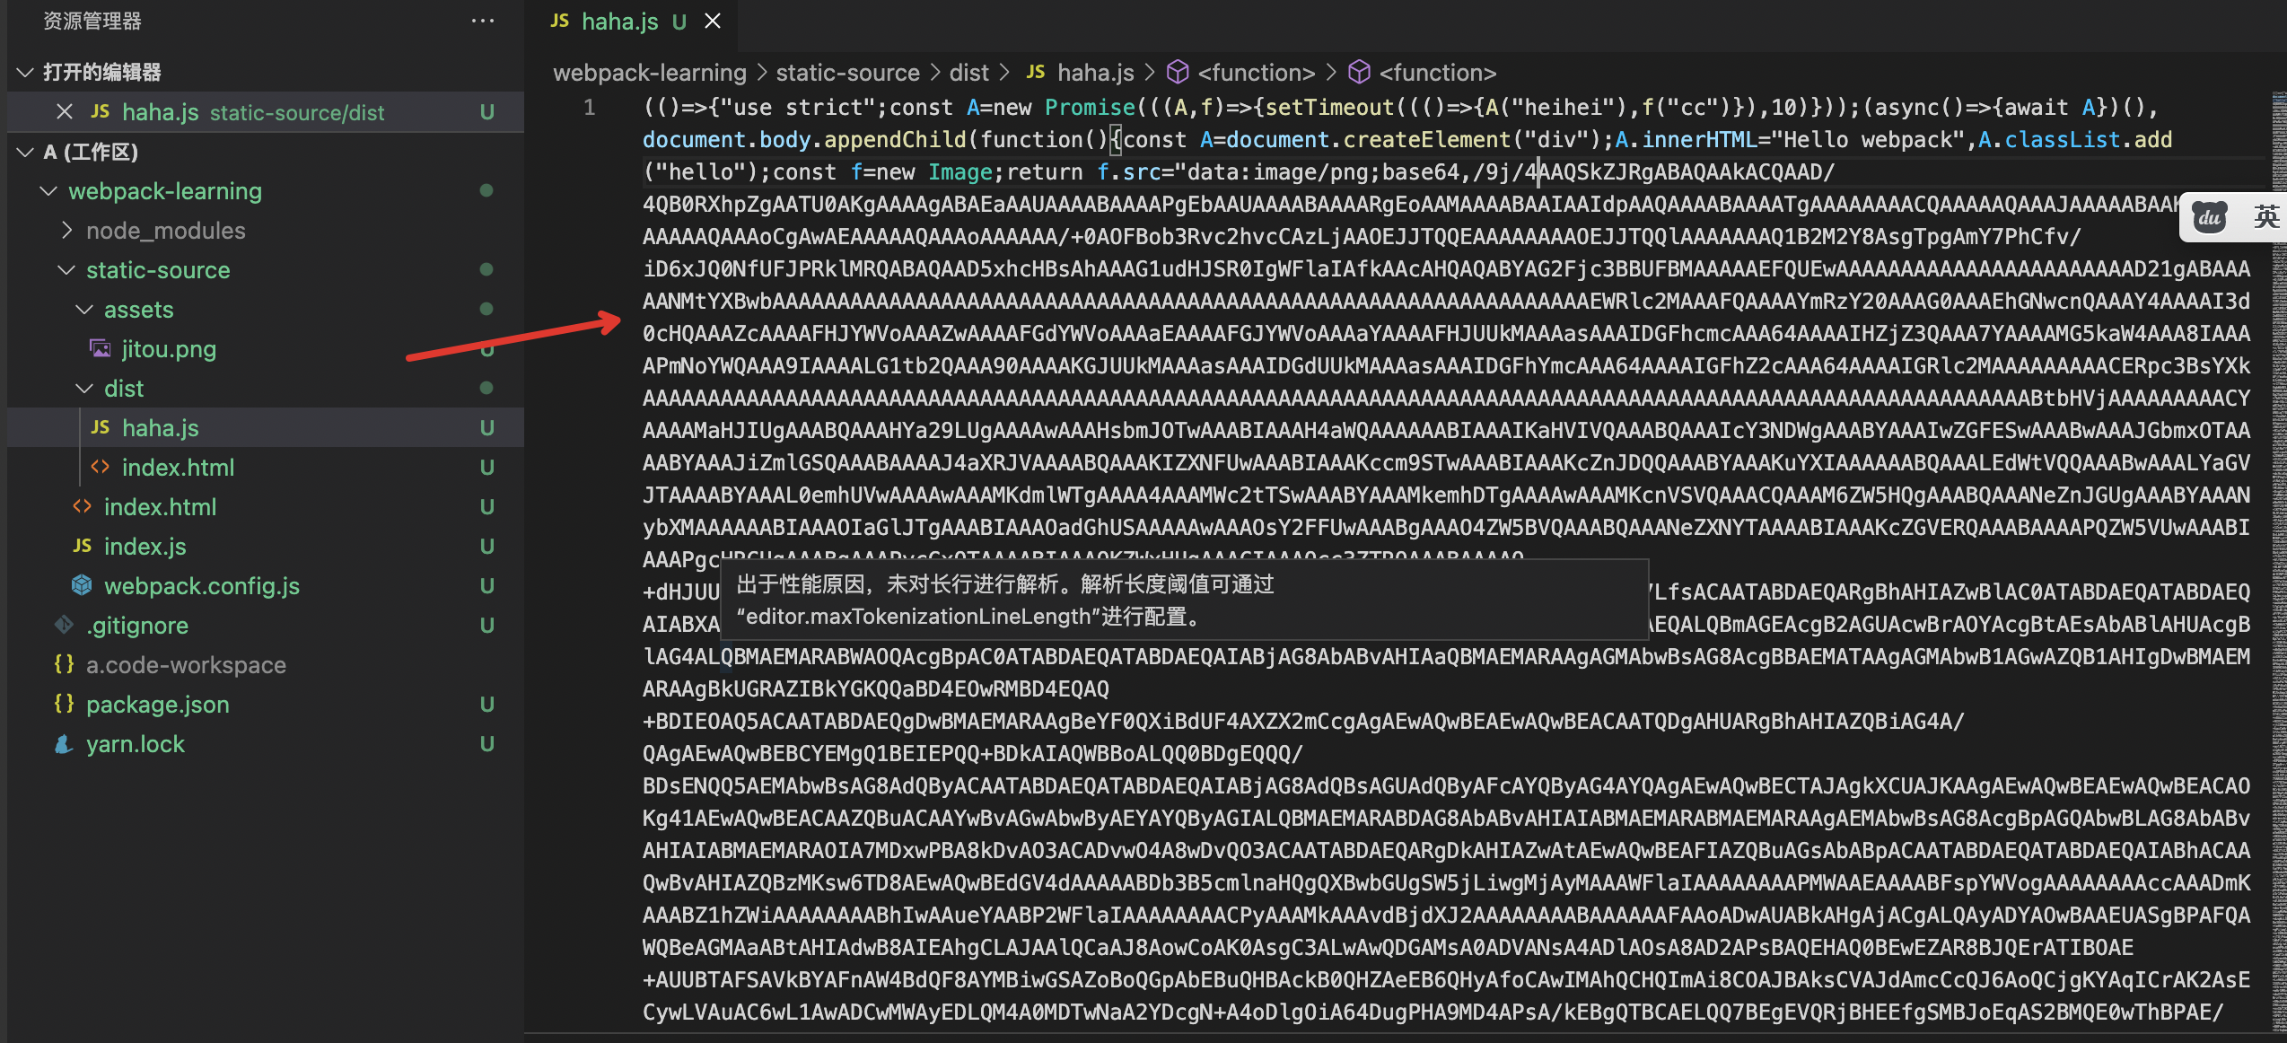2287x1043 pixels.
Task: Click the .gitignore file icon
Action: (64, 626)
